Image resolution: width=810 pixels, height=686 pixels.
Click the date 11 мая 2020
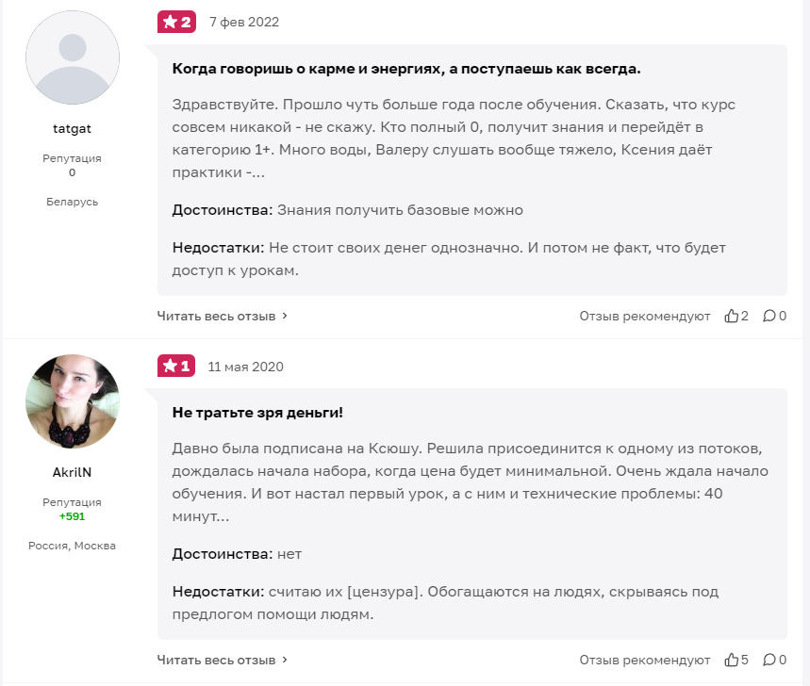(245, 367)
